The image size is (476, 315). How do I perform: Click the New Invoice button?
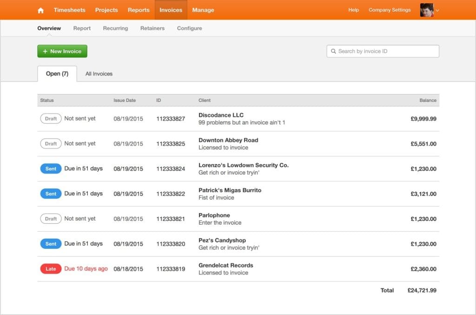pos(62,51)
